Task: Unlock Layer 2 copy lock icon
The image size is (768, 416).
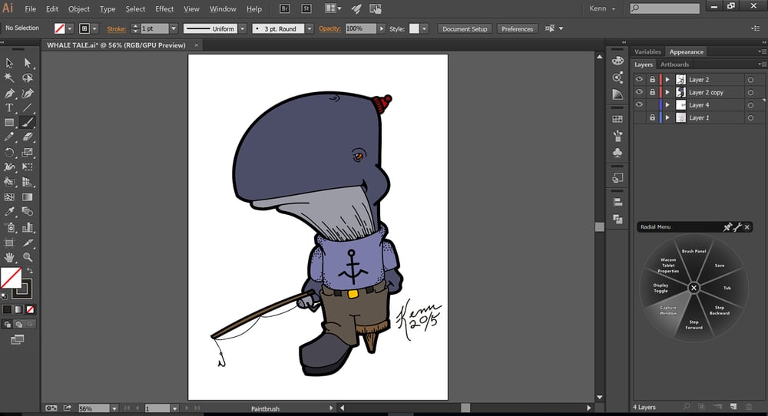Action: coord(652,92)
